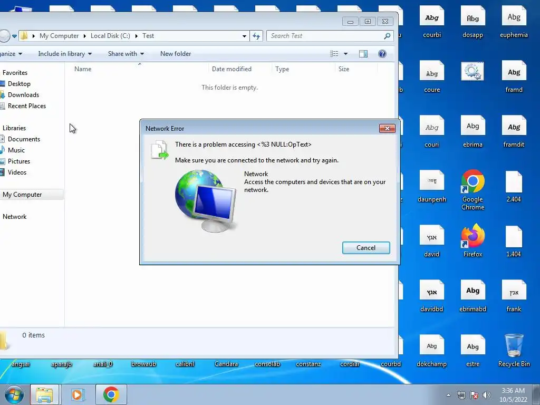540x405 pixels.
Task: Navigate to Local Disk (C:) breadcrumb
Action: [110, 36]
